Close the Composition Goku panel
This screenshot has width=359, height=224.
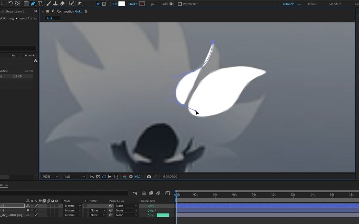[43, 12]
